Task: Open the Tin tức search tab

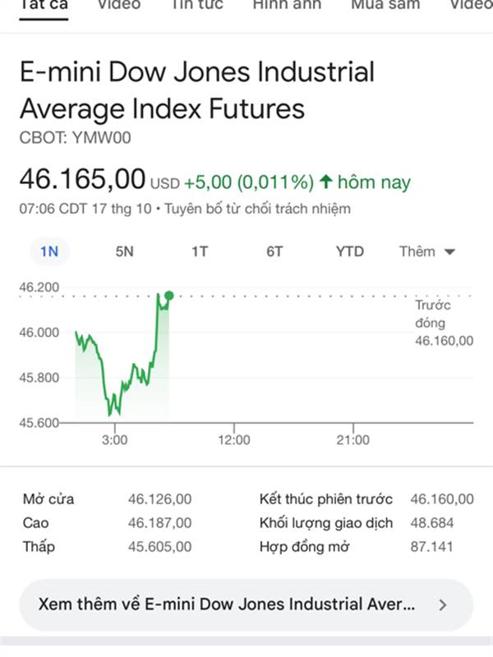Action: [197, 5]
